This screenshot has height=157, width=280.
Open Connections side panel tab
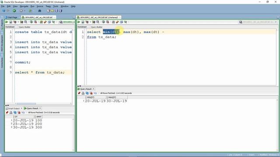click(2, 63)
